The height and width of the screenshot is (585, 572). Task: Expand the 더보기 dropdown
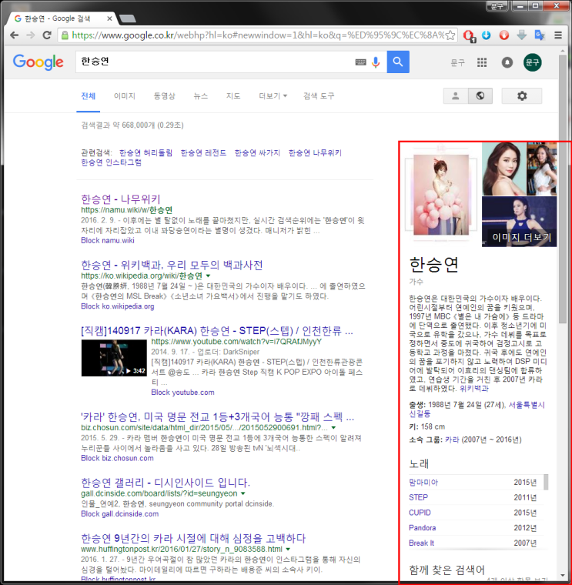pyautogui.click(x=273, y=96)
